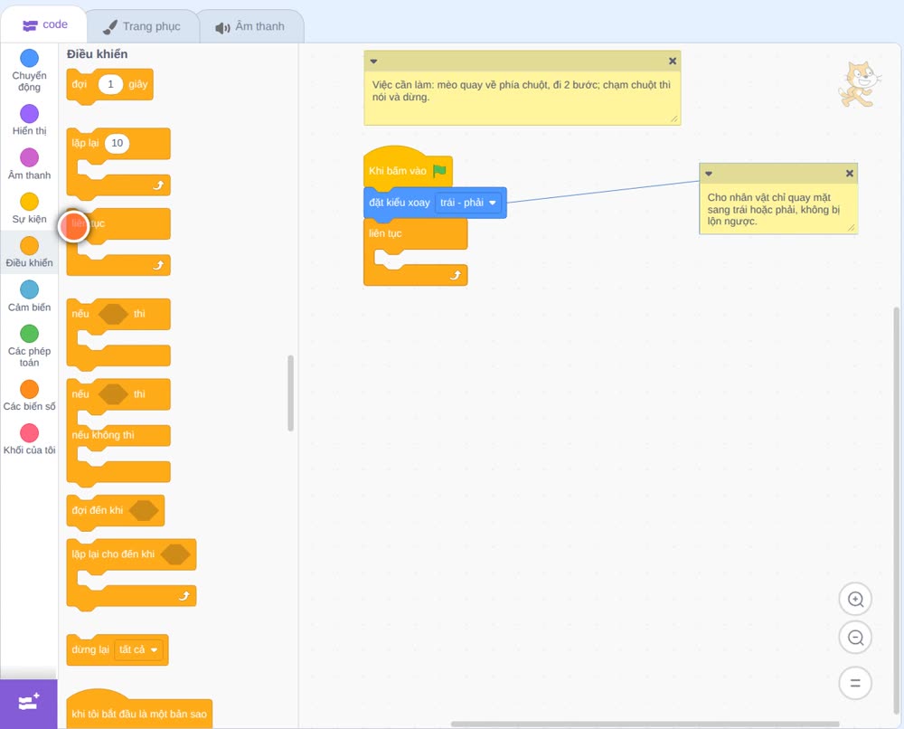
Task: Select the Sự kiện category circle
Action: (30, 202)
